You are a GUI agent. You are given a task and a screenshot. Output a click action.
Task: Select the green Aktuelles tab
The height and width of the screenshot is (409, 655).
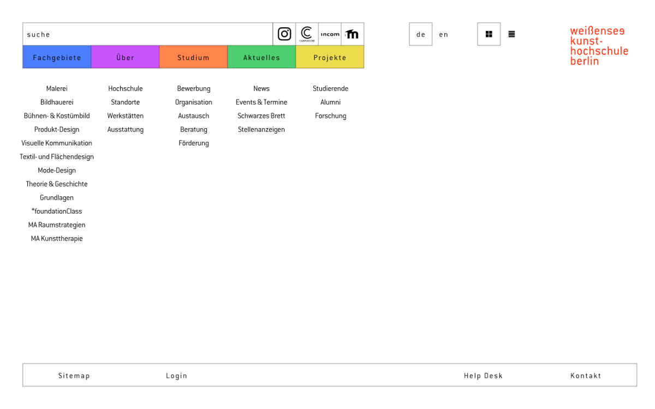(x=261, y=57)
